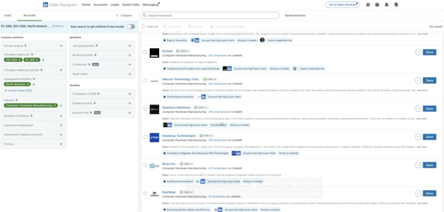Open CRM dropdown for Etched
This screenshot has width=444, height=212.
(182, 51)
